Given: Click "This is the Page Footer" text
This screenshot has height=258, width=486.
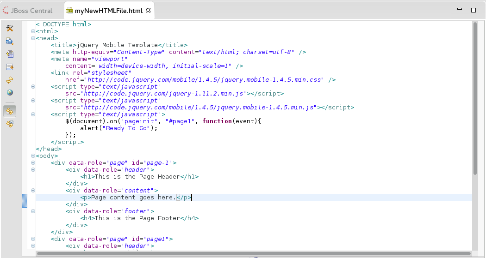Looking at the screenshot, I should (x=137, y=218).
